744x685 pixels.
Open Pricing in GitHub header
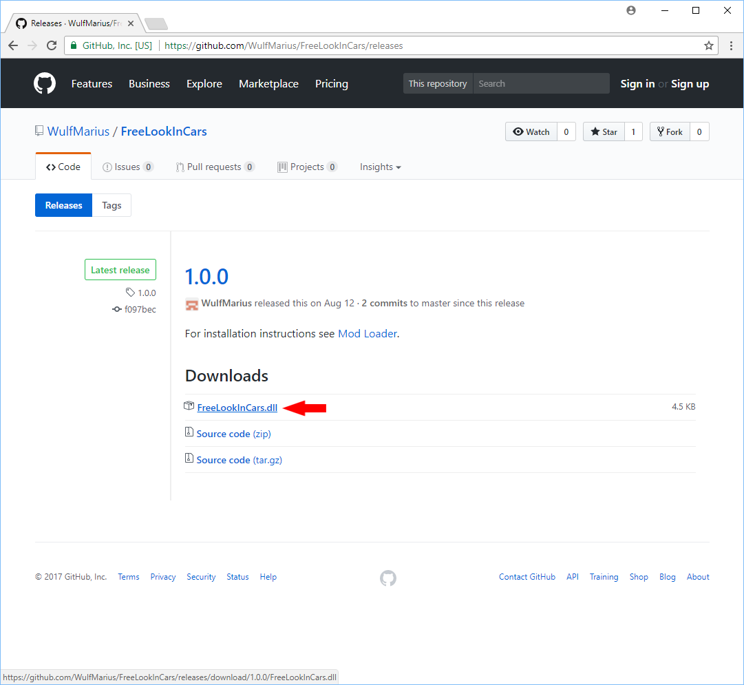click(332, 84)
